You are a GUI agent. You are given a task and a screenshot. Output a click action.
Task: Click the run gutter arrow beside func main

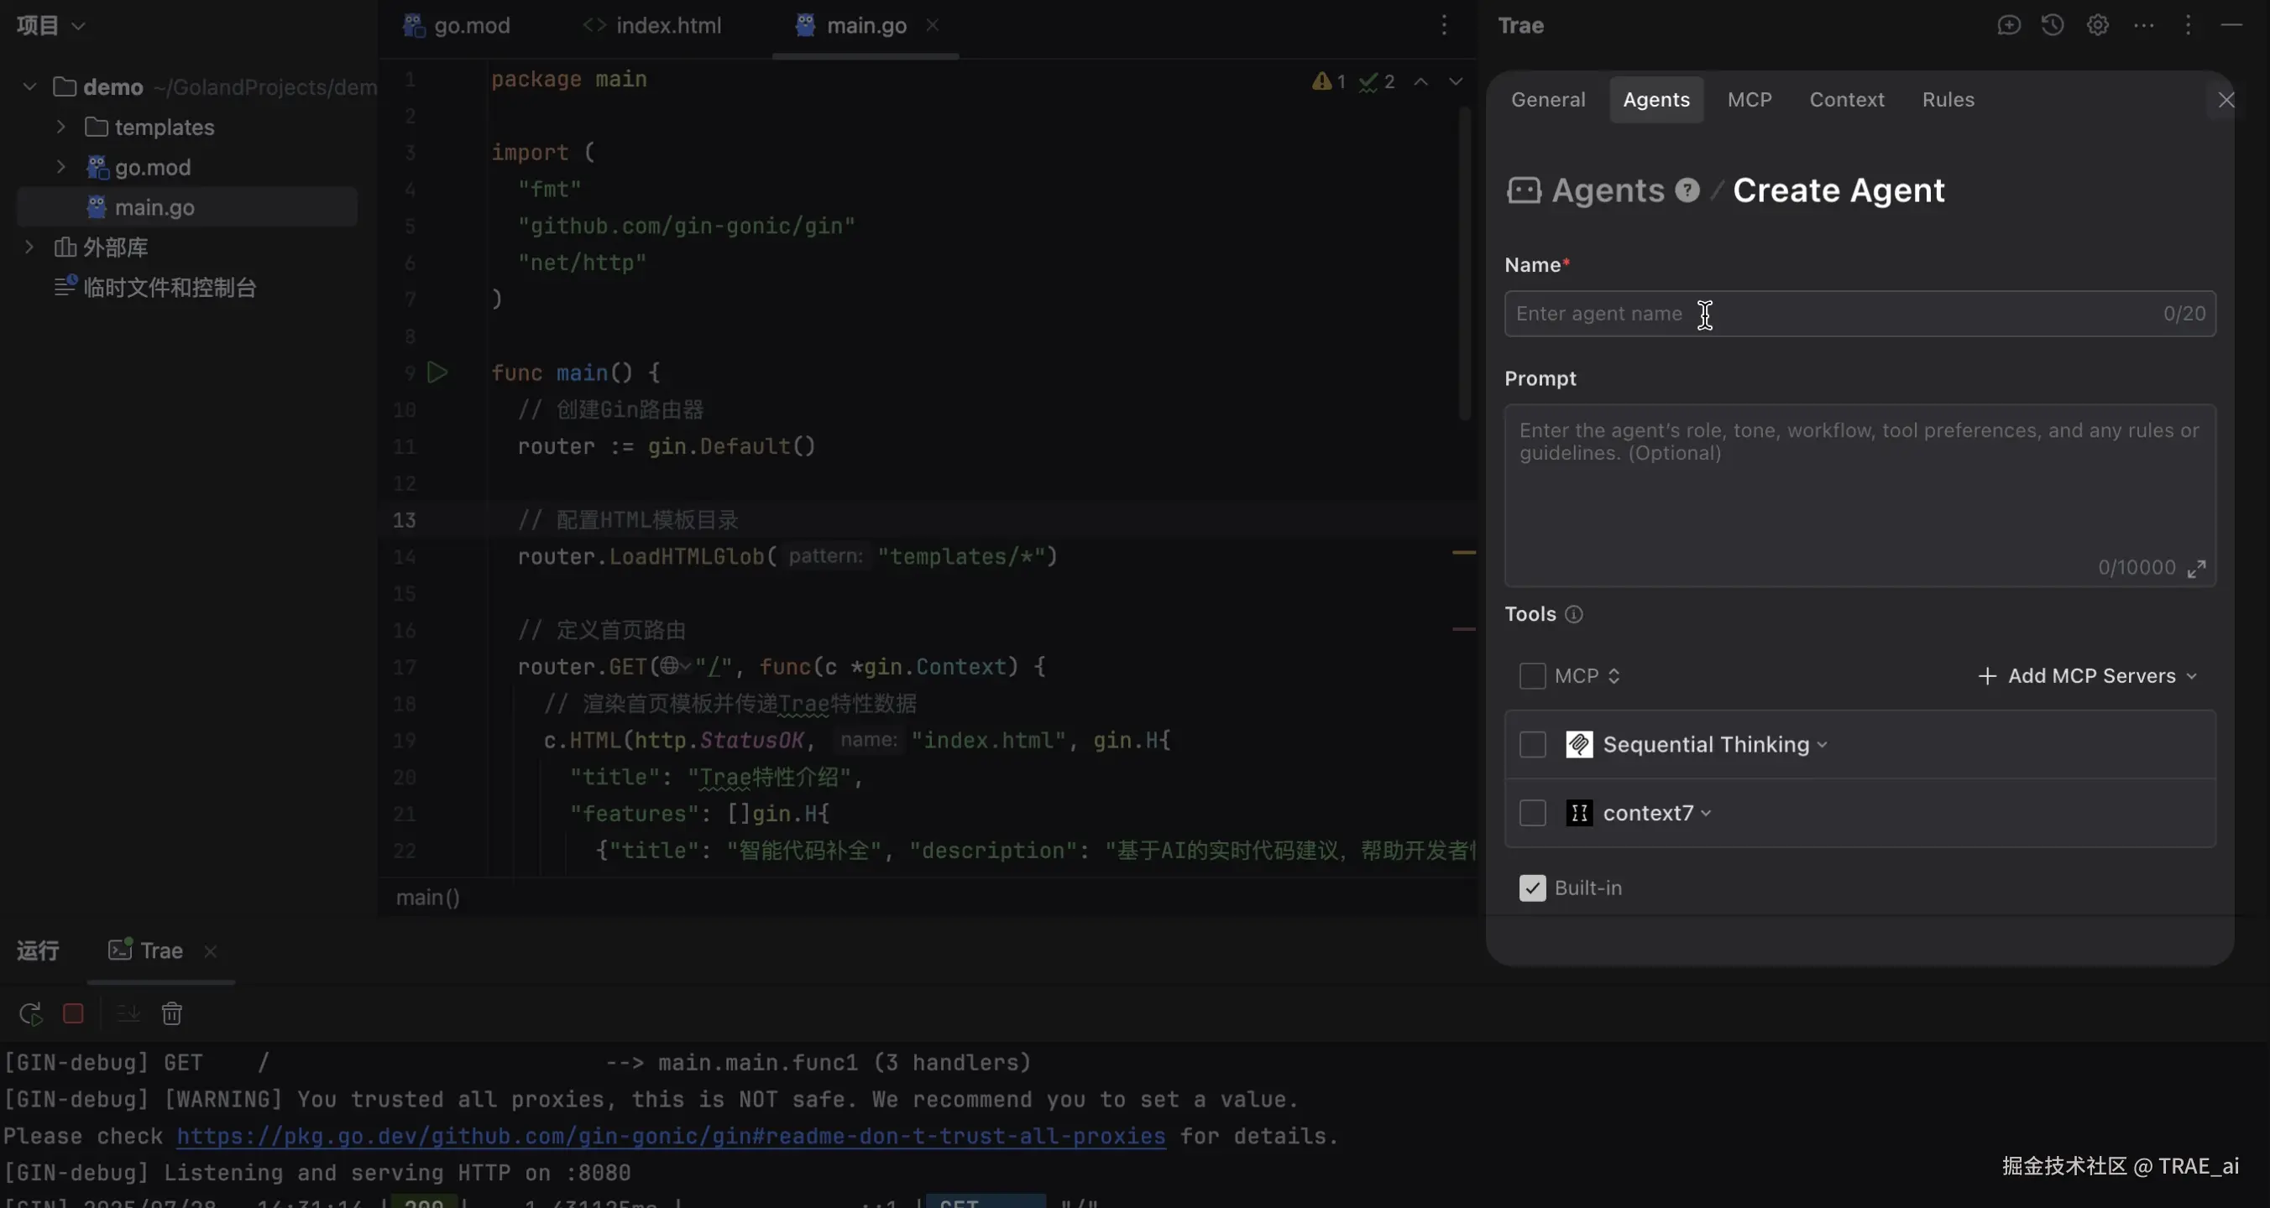coord(437,372)
